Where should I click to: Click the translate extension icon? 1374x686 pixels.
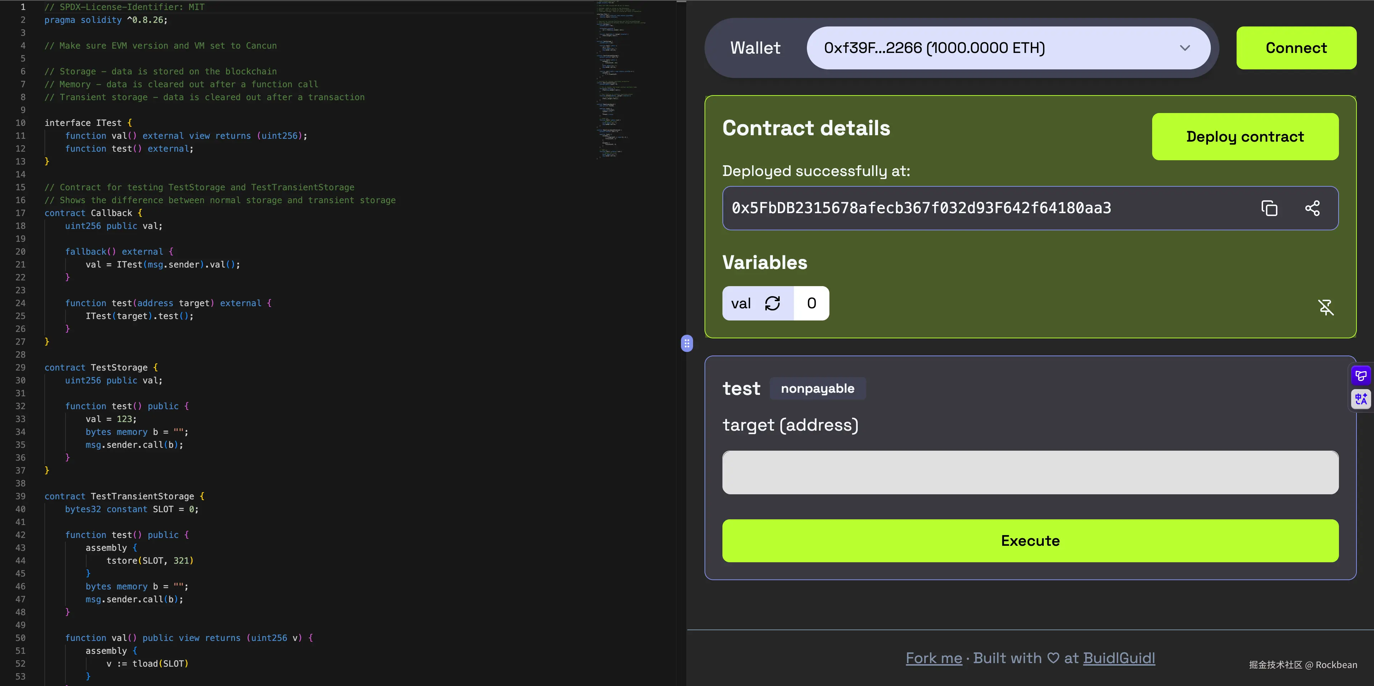(1361, 399)
